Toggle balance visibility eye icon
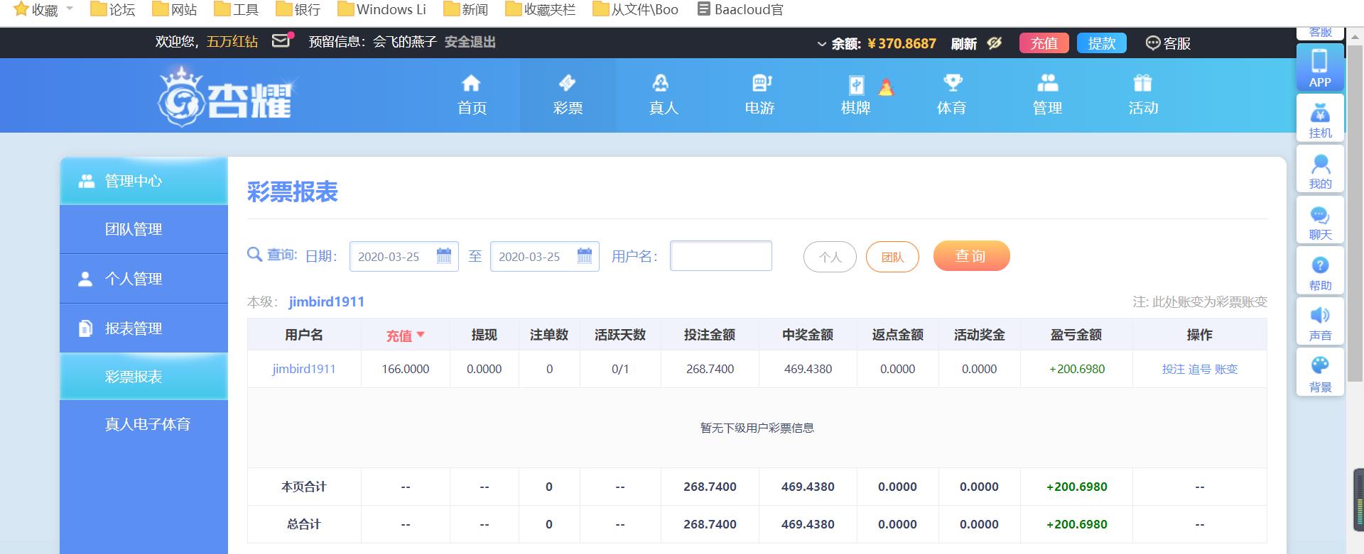 pyautogui.click(x=995, y=43)
